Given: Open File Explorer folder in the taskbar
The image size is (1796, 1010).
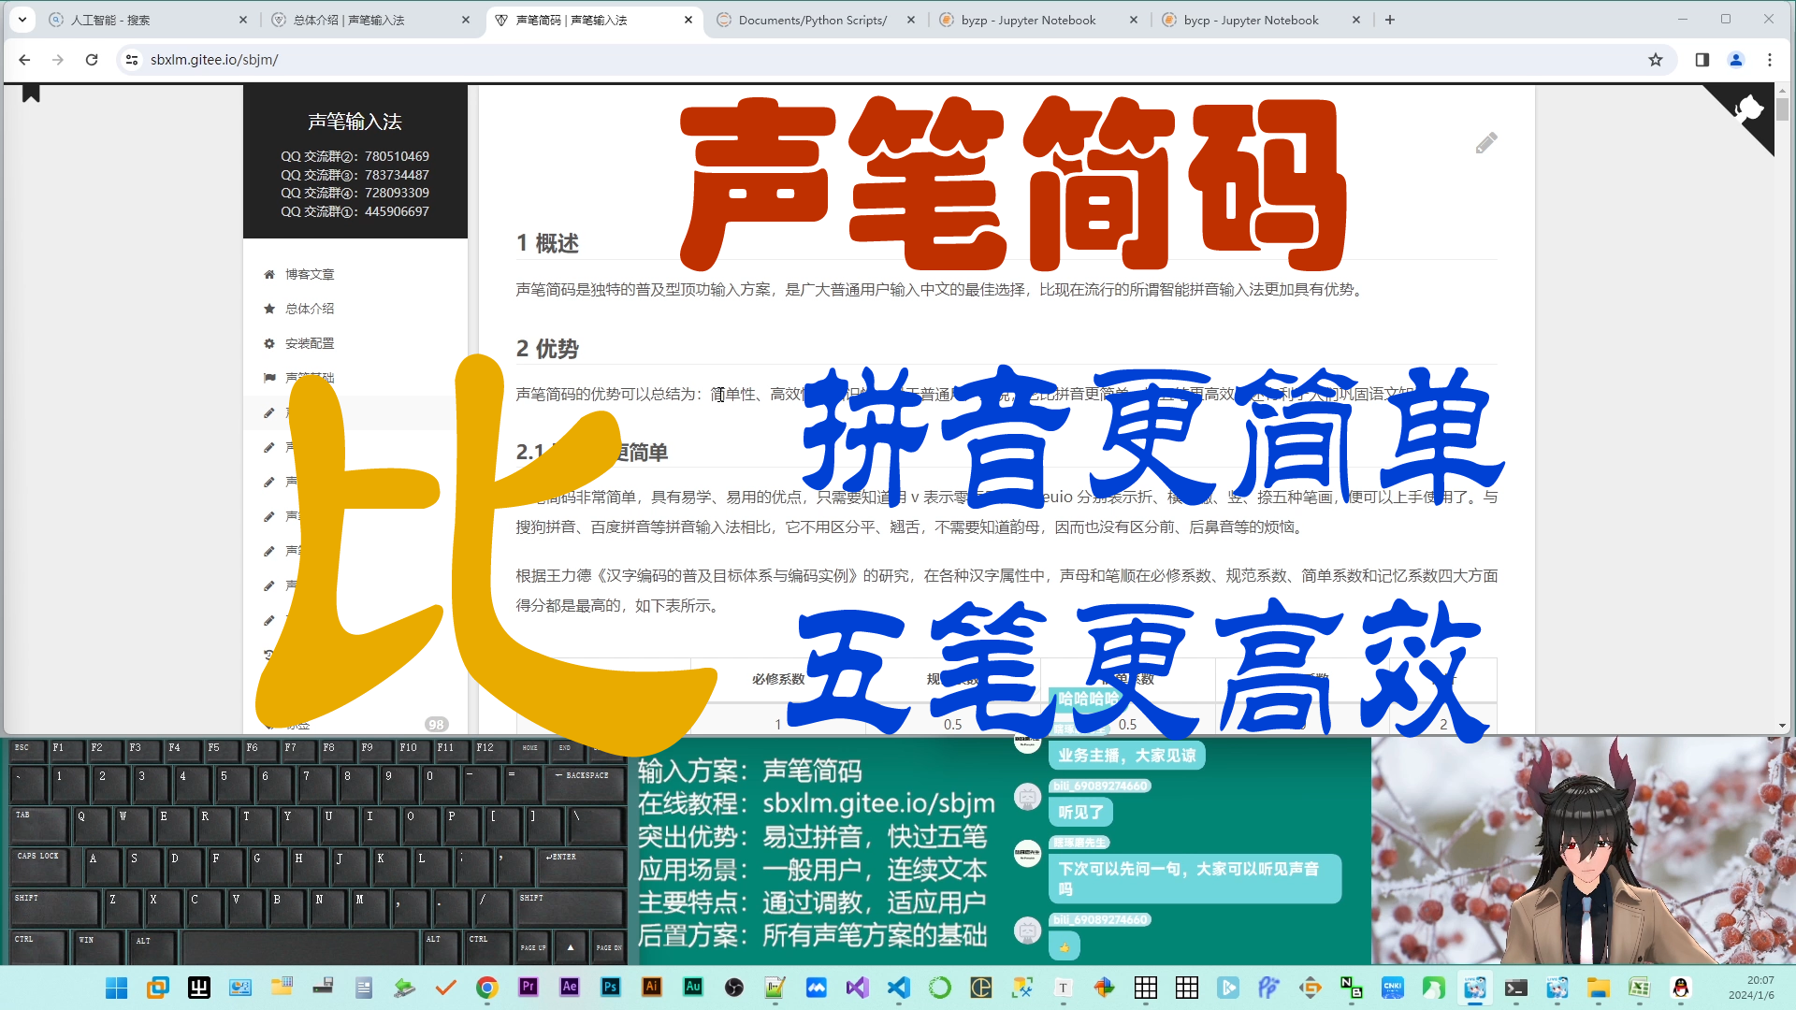Looking at the screenshot, I should click(x=1599, y=987).
